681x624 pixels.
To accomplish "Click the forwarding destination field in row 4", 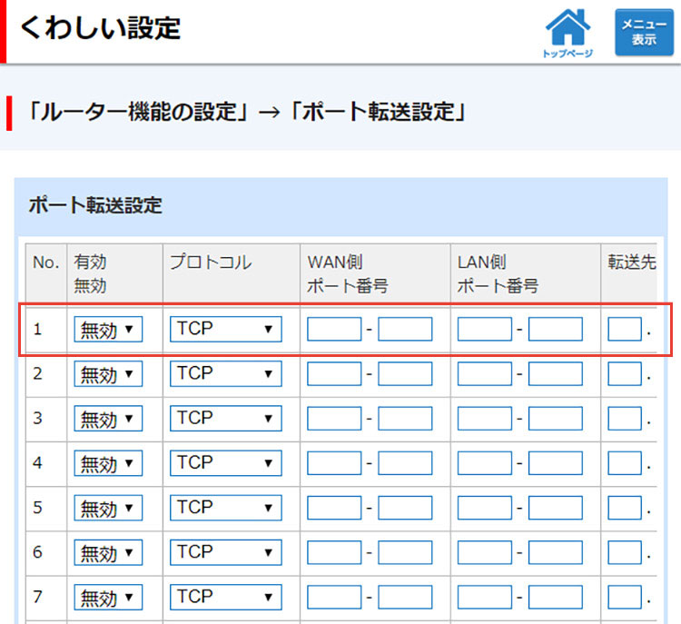I will [625, 463].
